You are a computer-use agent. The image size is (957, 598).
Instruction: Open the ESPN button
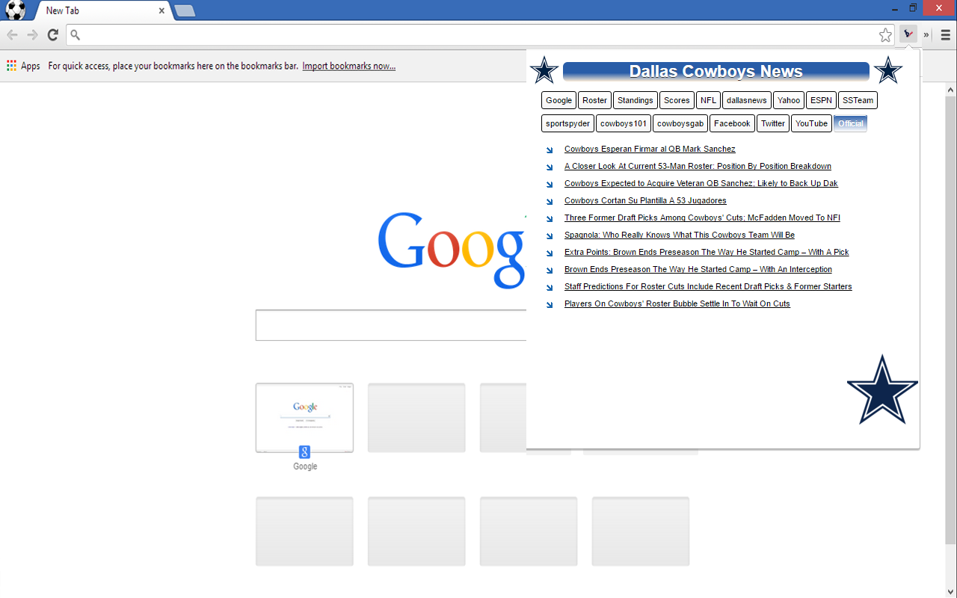[822, 100]
